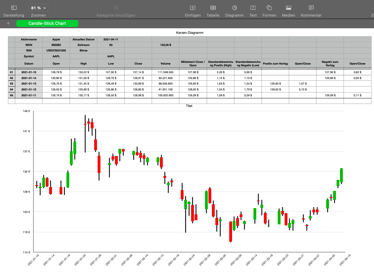This screenshot has width=374, height=272.
Task: Select the Kerzen-Diagramm table title
Action: pyautogui.click(x=189, y=32)
